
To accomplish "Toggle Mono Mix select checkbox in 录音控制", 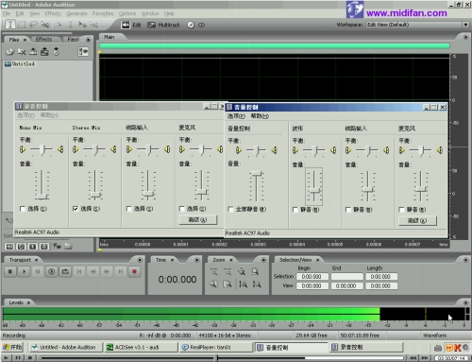I will click(23, 209).
